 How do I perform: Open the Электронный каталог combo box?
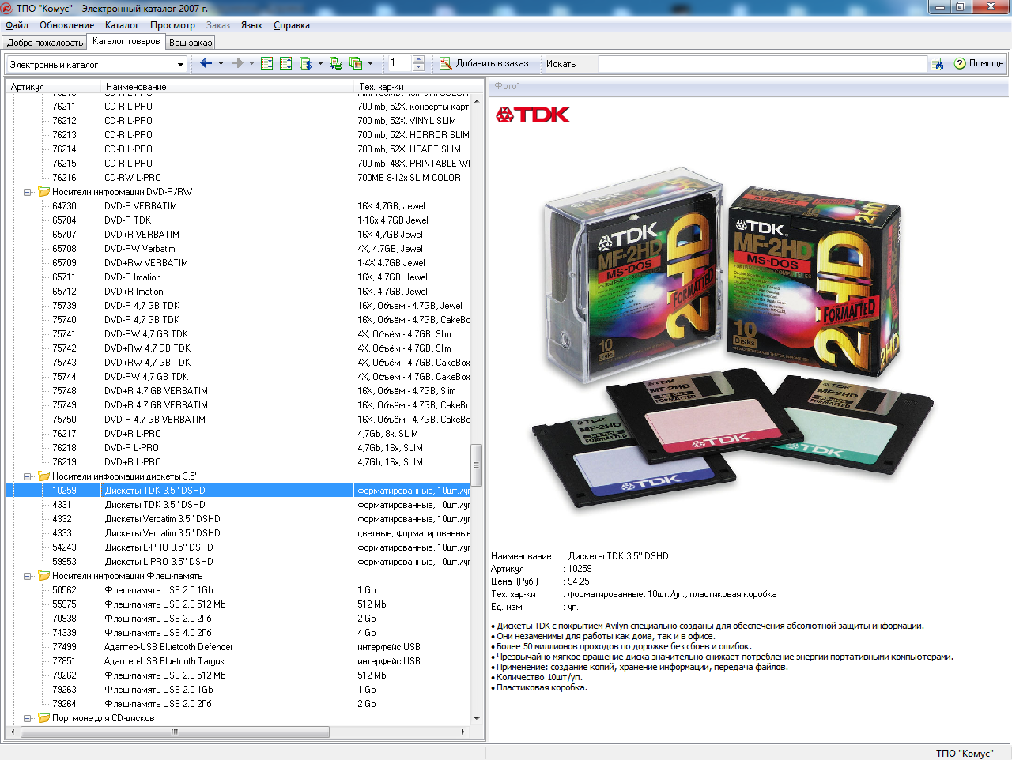coord(96,64)
